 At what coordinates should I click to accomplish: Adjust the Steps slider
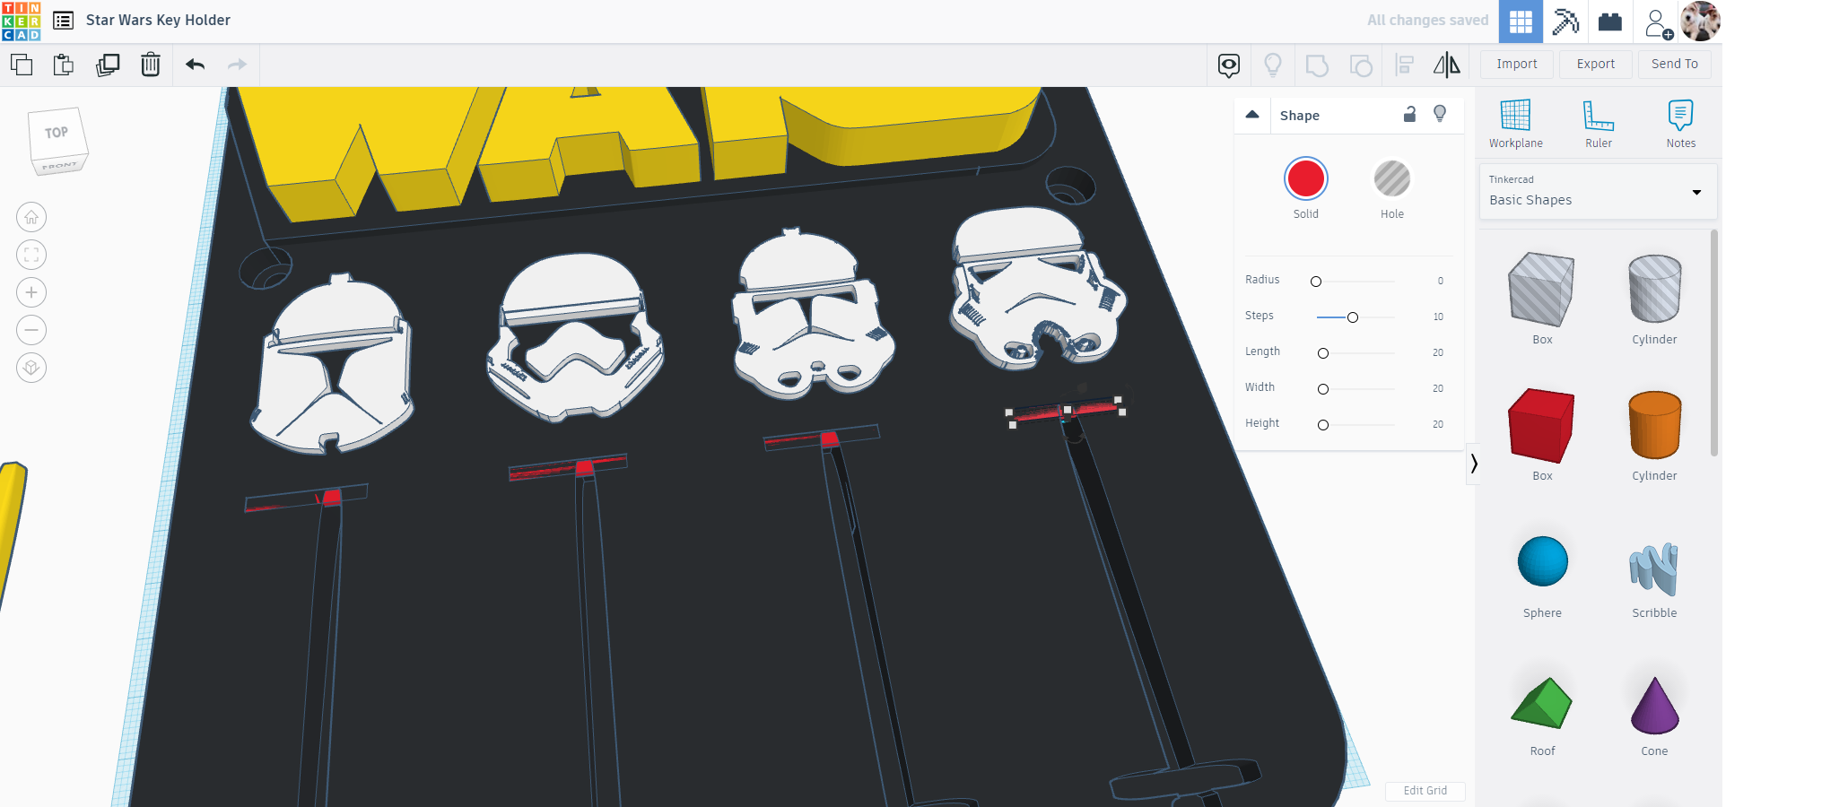pos(1353,317)
